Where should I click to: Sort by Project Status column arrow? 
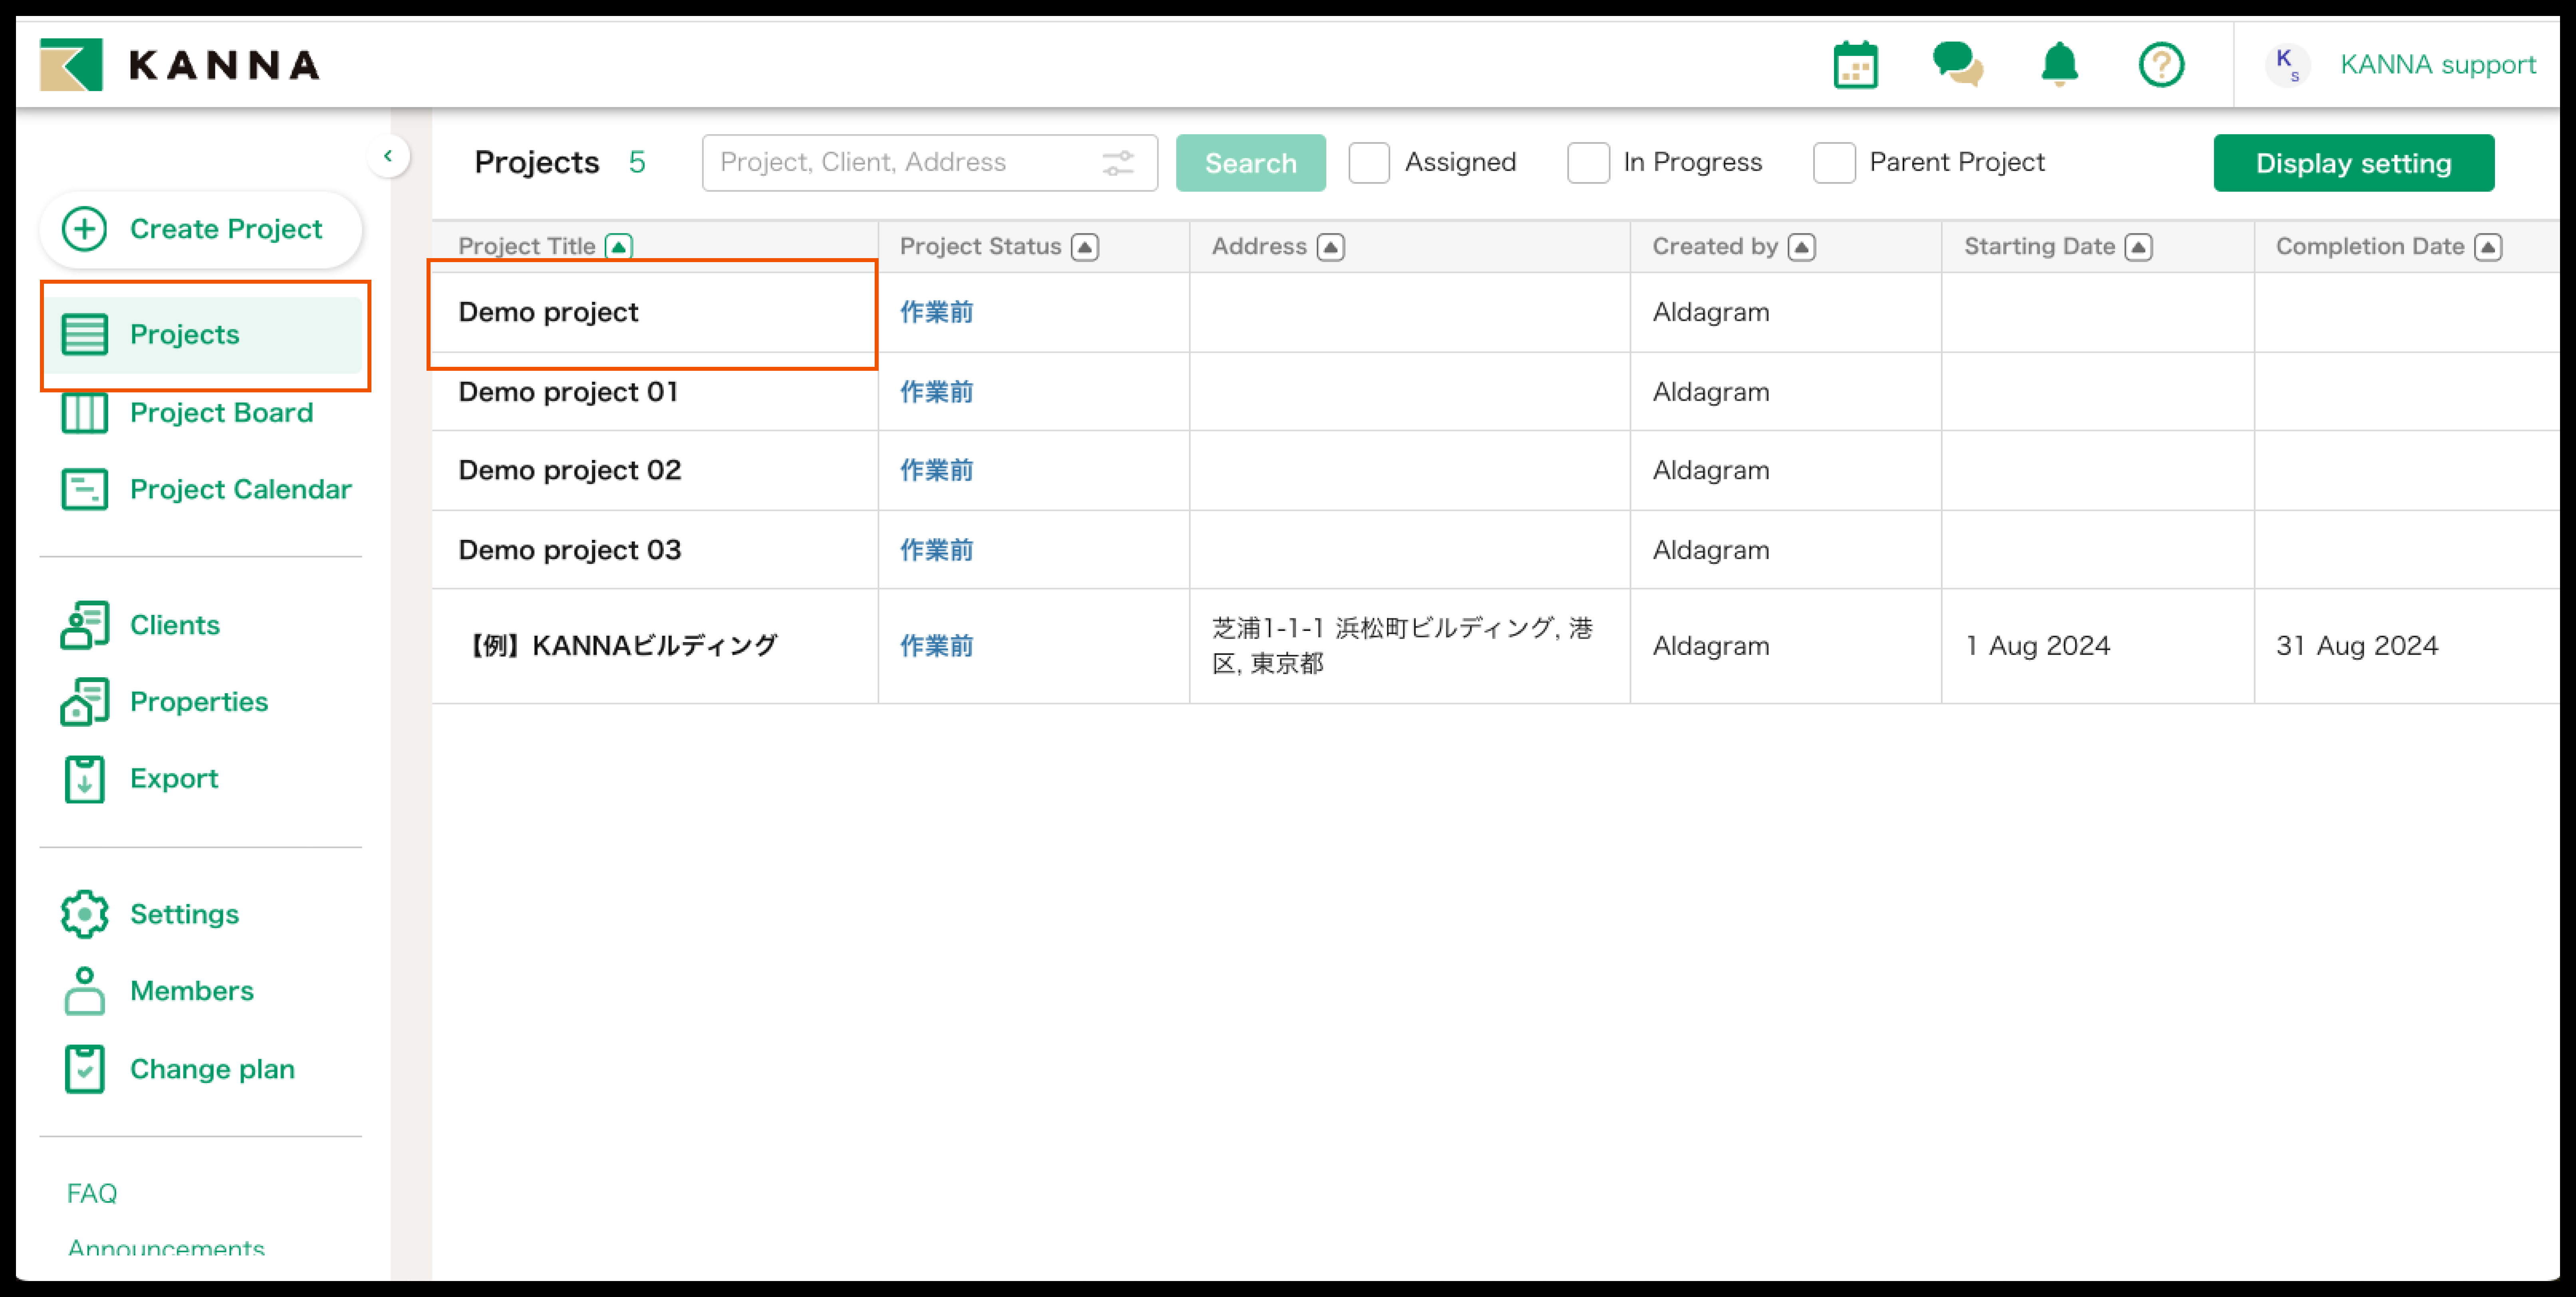(x=1085, y=247)
